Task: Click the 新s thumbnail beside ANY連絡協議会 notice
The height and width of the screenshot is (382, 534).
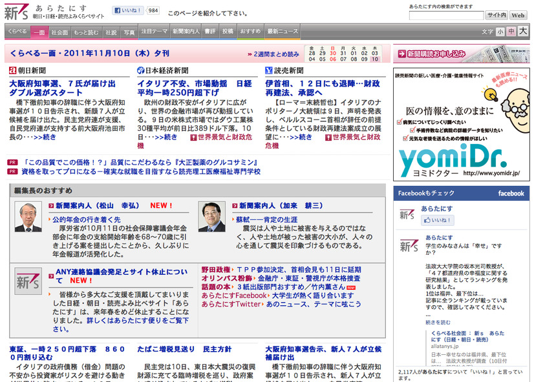Action: 28,281
